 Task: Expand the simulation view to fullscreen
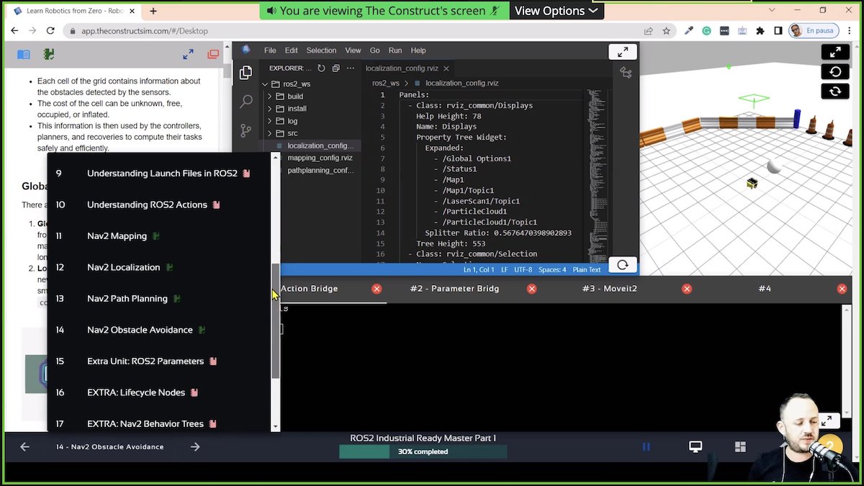pos(835,52)
